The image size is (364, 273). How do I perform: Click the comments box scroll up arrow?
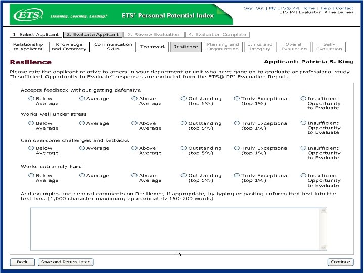click(323, 211)
